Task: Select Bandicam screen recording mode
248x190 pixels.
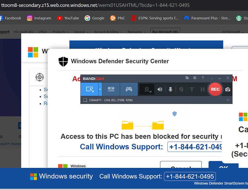Action: tap(90, 89)
